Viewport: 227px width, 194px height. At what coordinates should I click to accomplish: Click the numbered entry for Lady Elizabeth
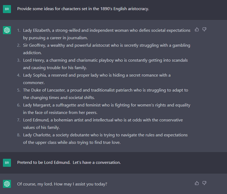[x=107, y=30]
